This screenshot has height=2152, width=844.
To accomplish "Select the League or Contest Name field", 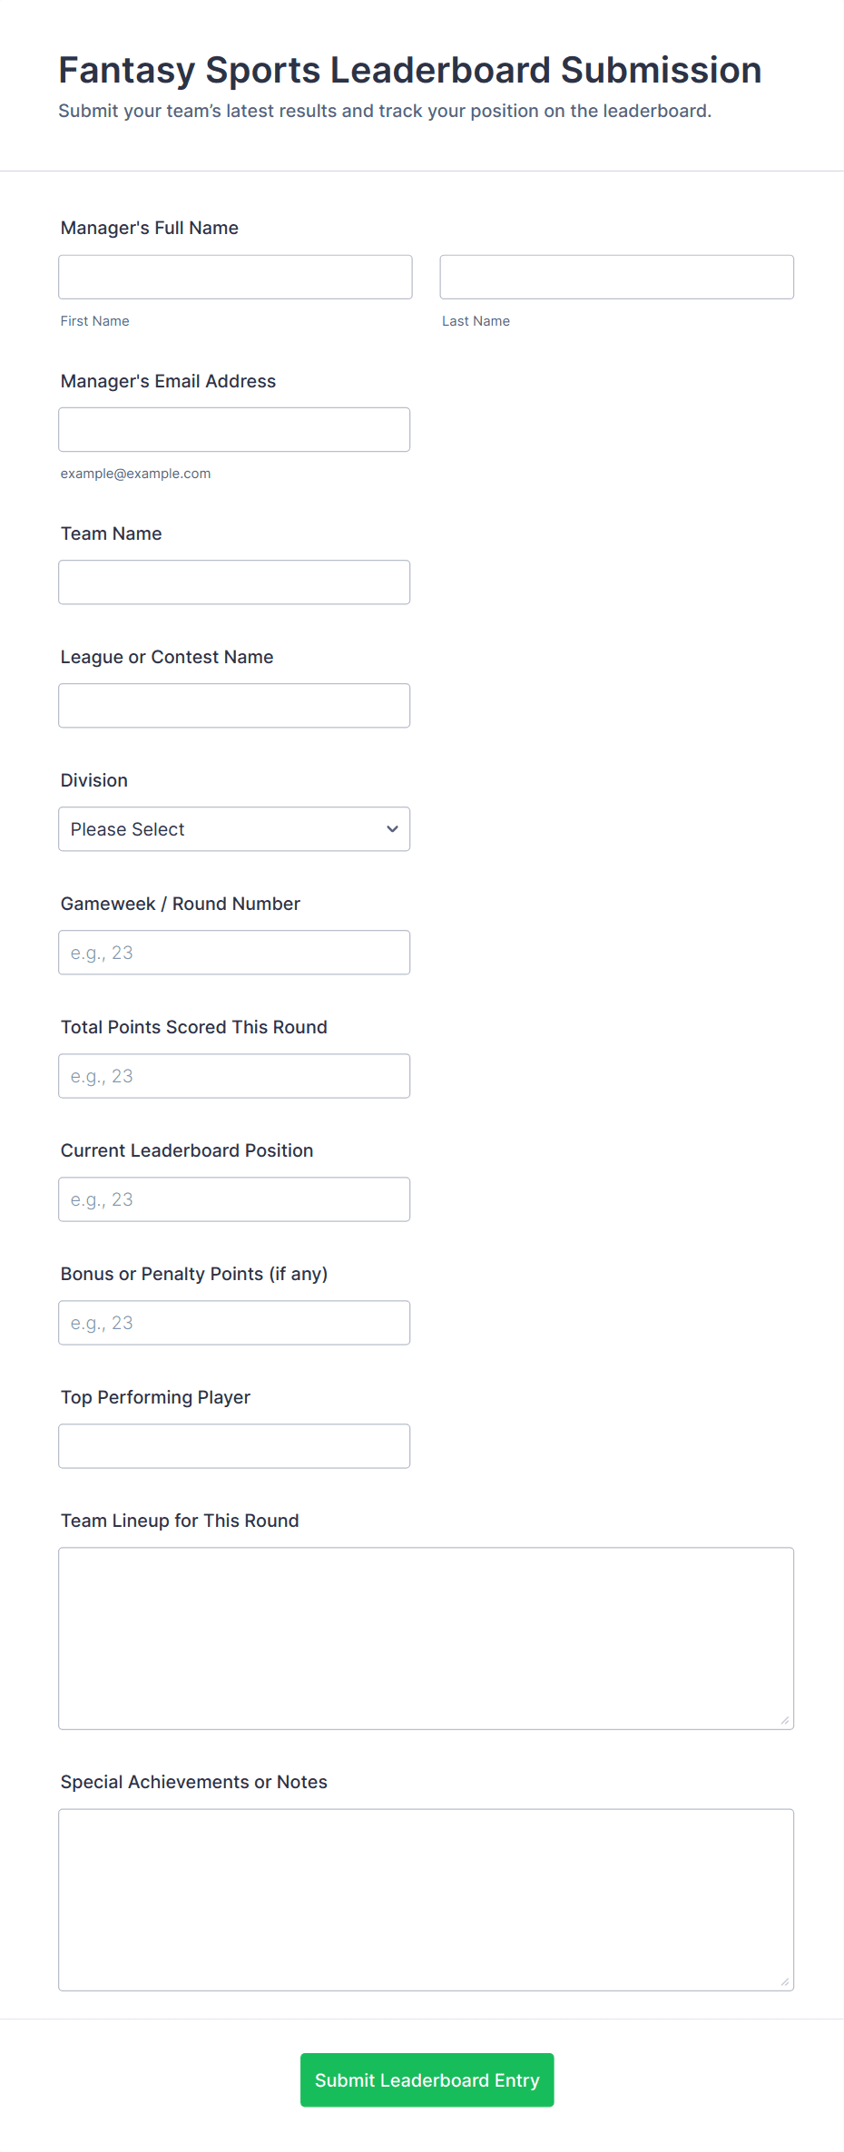I will [234, 705].
